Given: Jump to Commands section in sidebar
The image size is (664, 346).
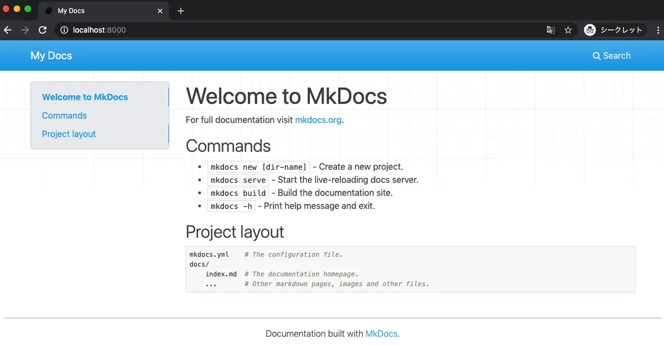Looking at the screenshot, I should (x=64, y=116).
